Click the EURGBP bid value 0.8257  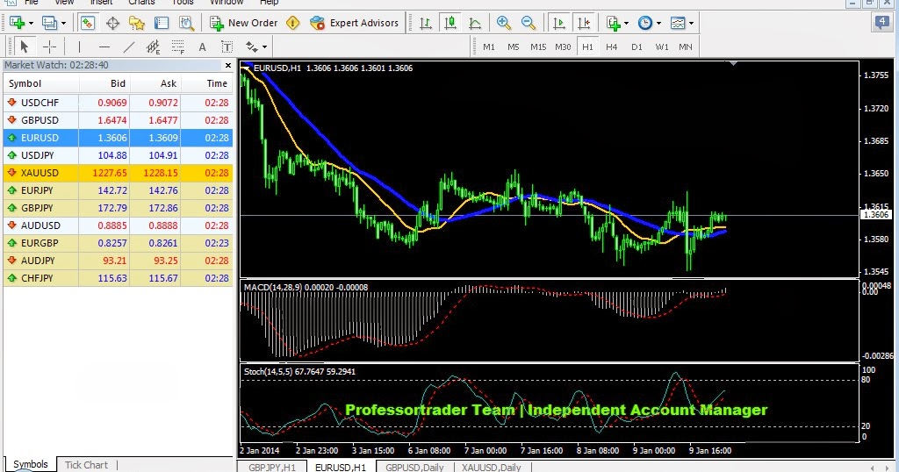coord(112,243)
